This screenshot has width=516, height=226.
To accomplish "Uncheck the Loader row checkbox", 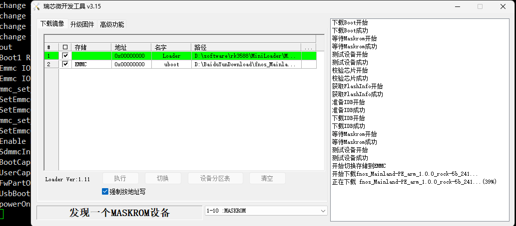I will coord(65,55).
